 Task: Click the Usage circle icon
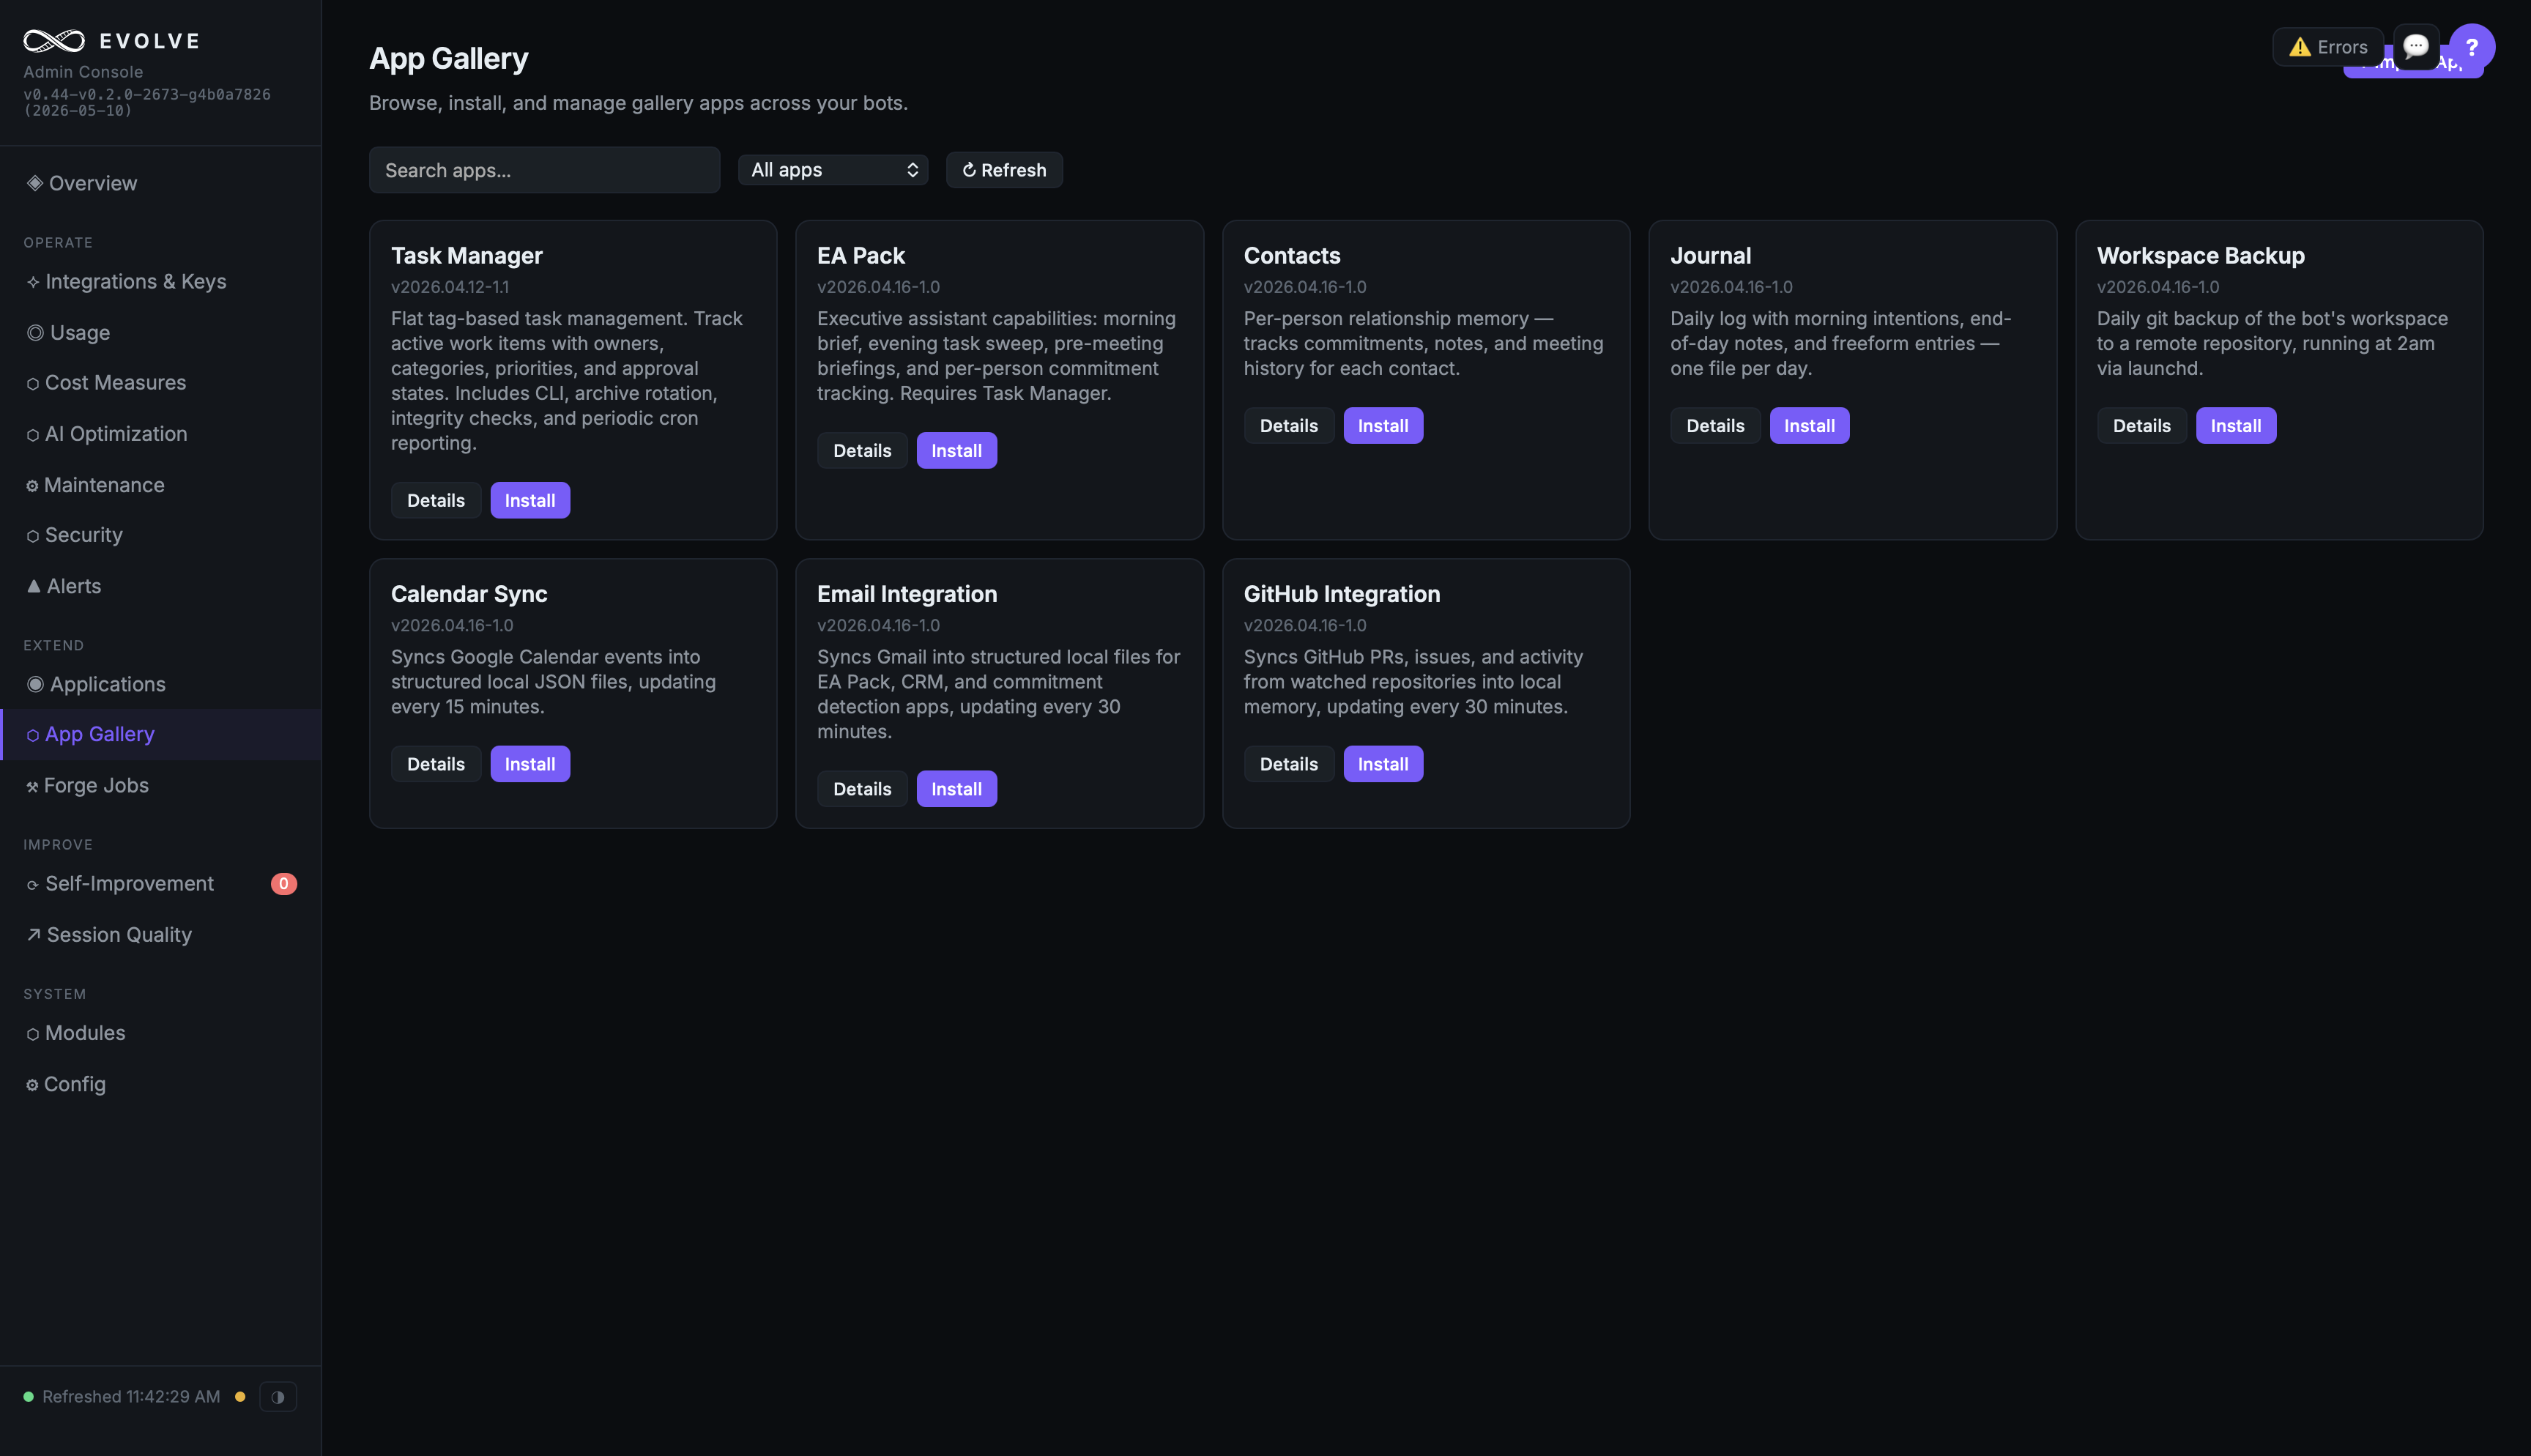[x=35, y=332]
